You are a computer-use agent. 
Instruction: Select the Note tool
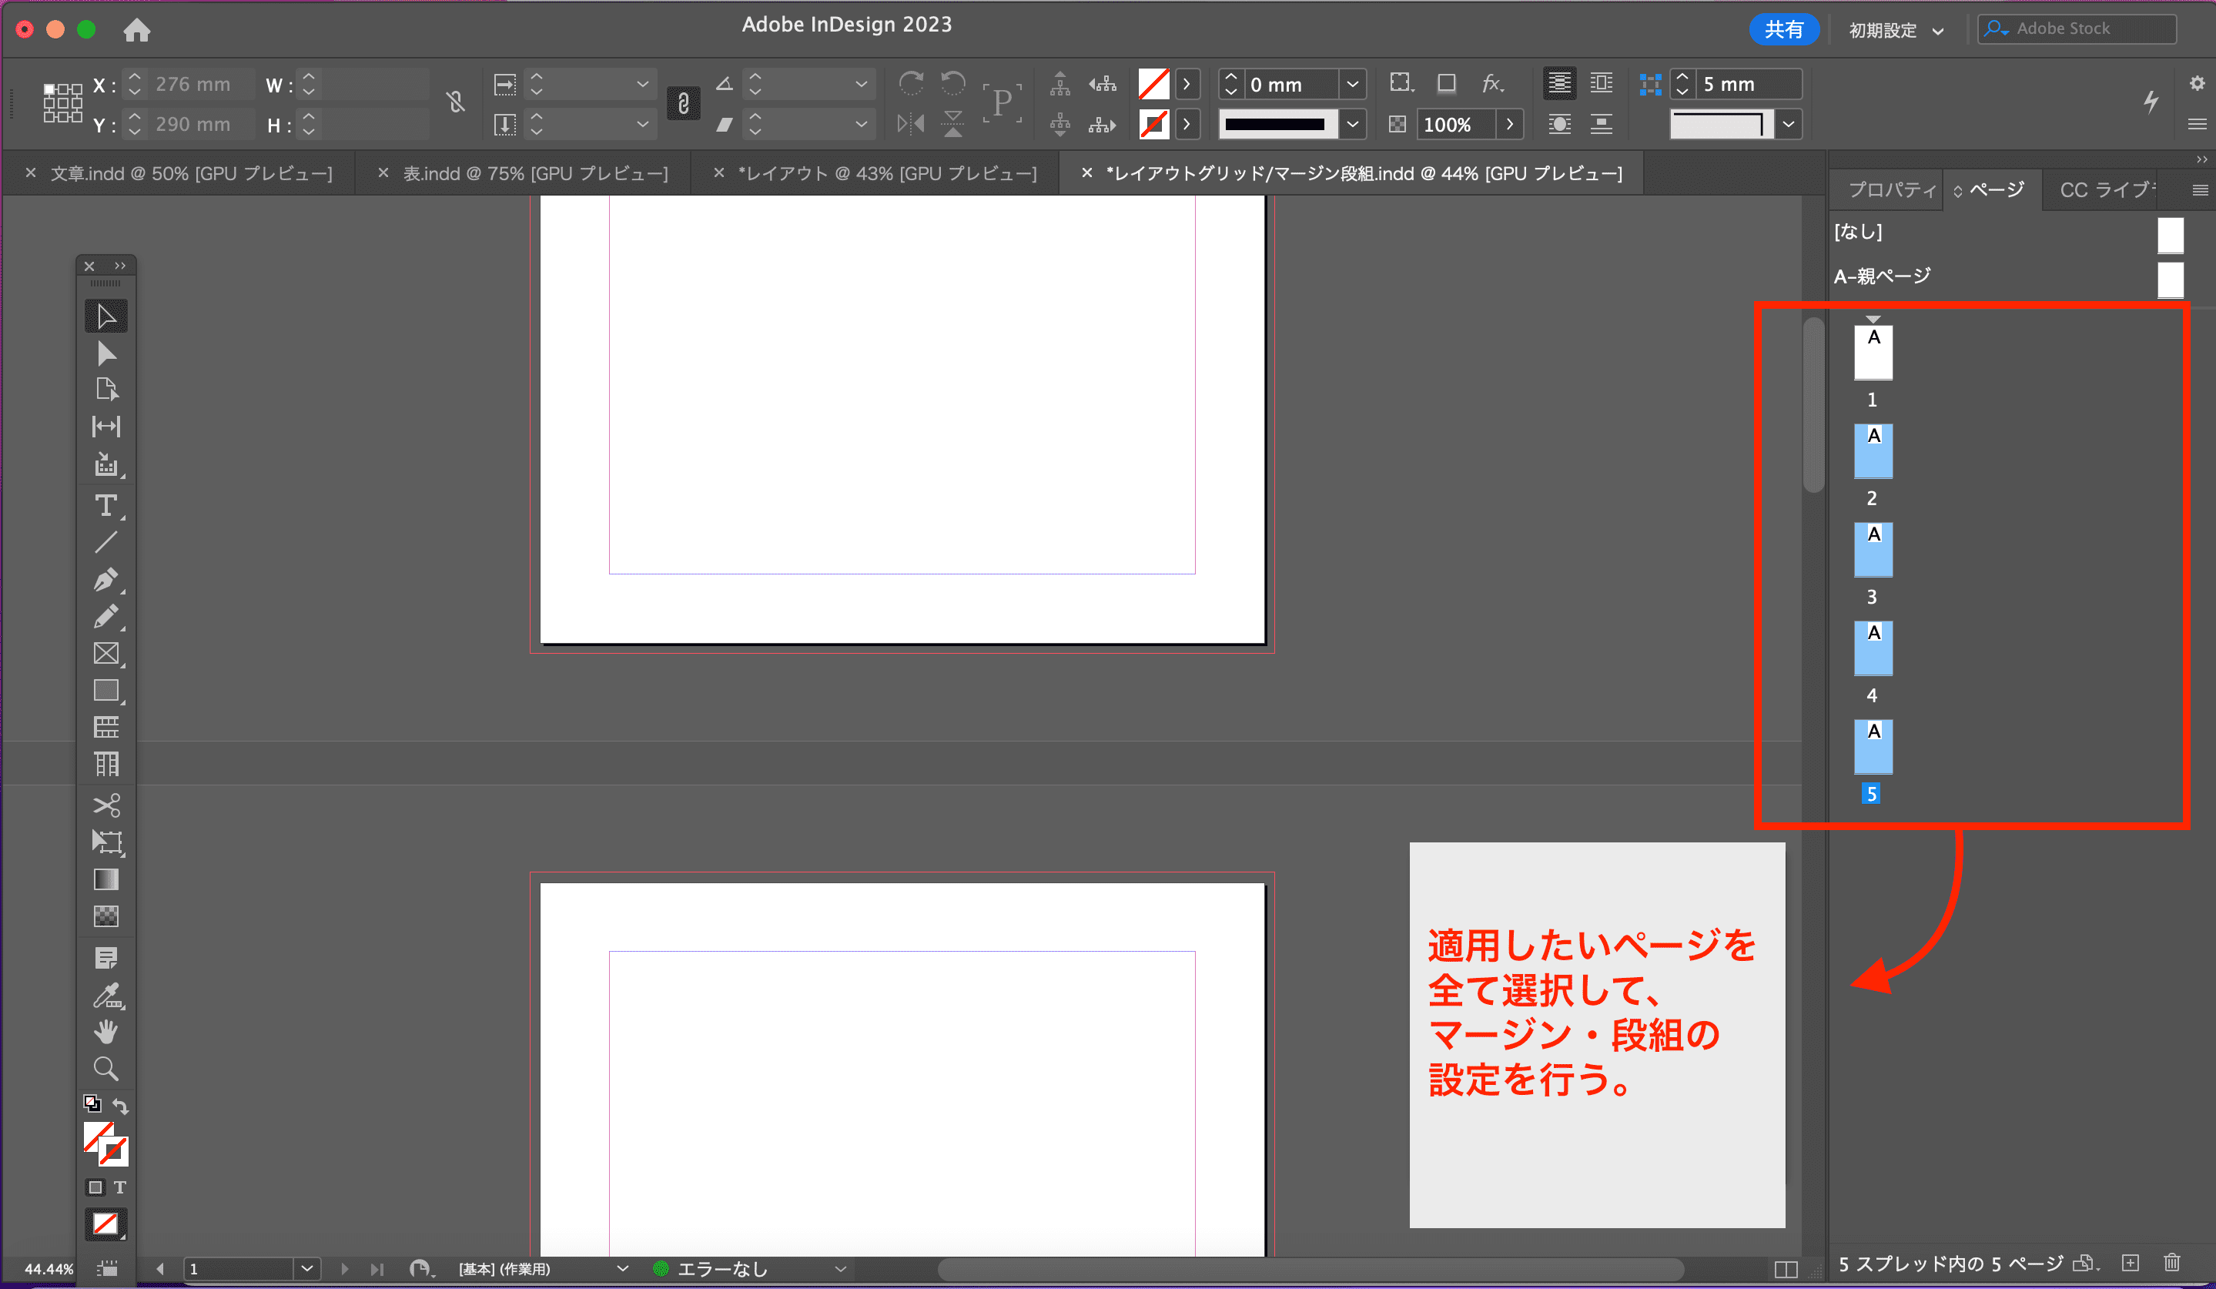point(106,958)
